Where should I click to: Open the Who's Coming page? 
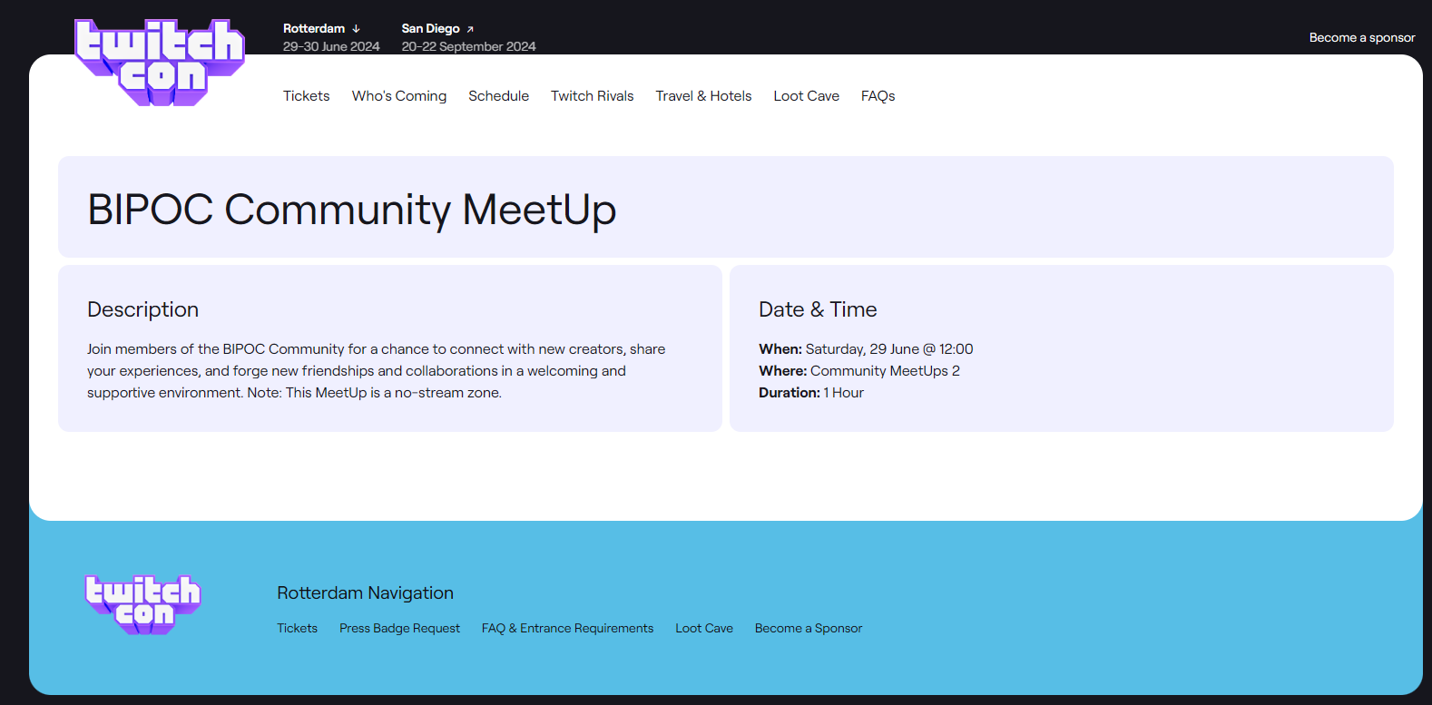pos(399,96)
